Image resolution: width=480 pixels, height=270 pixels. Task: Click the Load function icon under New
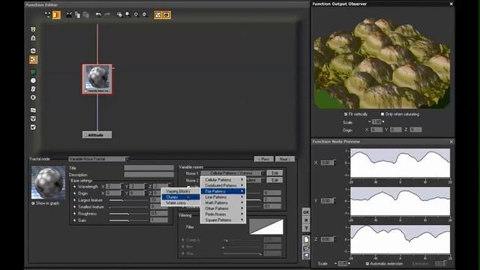[306, 247]
